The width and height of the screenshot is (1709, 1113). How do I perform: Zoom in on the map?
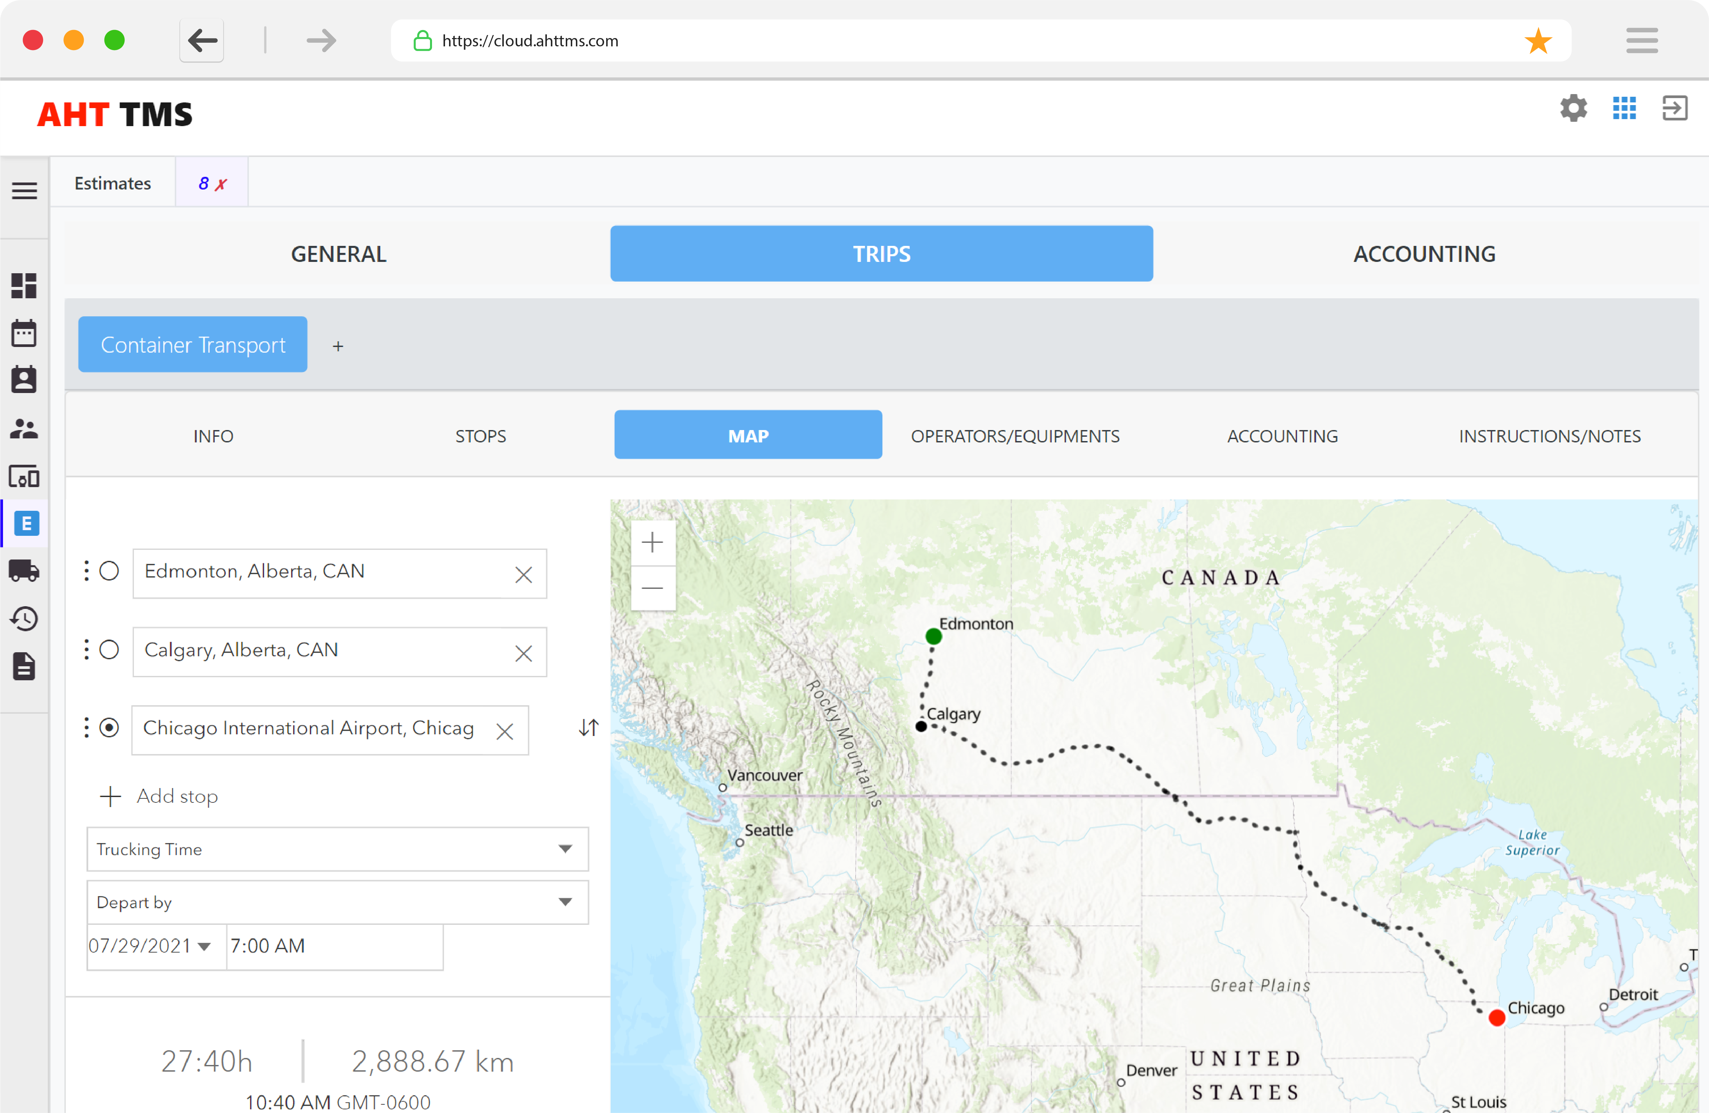click(x=652, y=542)
